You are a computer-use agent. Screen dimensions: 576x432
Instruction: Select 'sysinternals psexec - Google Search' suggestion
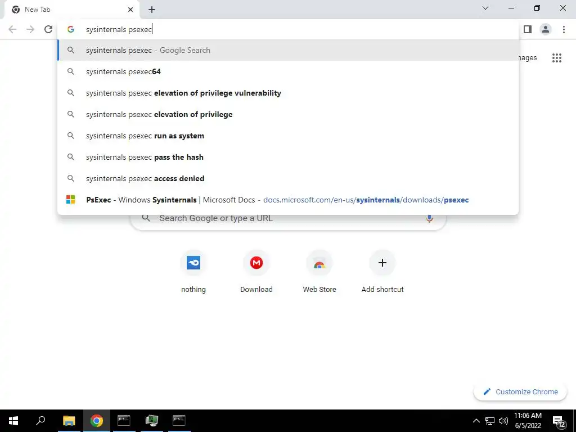coord(288,50)
